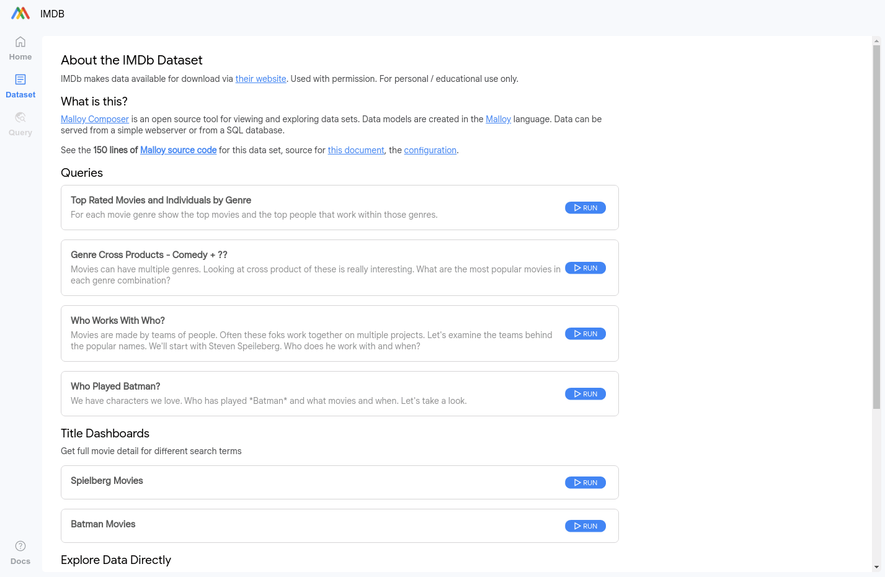Open the Home sidebar icon
885x577 pixels.
click(20, 42)
